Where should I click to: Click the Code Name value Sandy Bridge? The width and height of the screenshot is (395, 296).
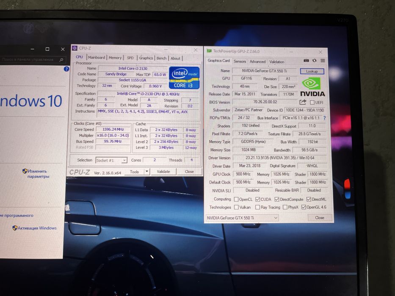coord(116,74)
